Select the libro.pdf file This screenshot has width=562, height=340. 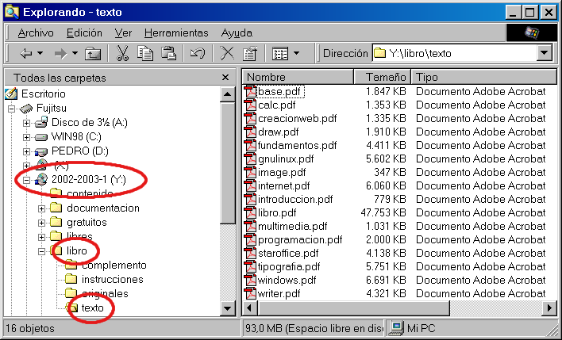[x=276, y=212]
